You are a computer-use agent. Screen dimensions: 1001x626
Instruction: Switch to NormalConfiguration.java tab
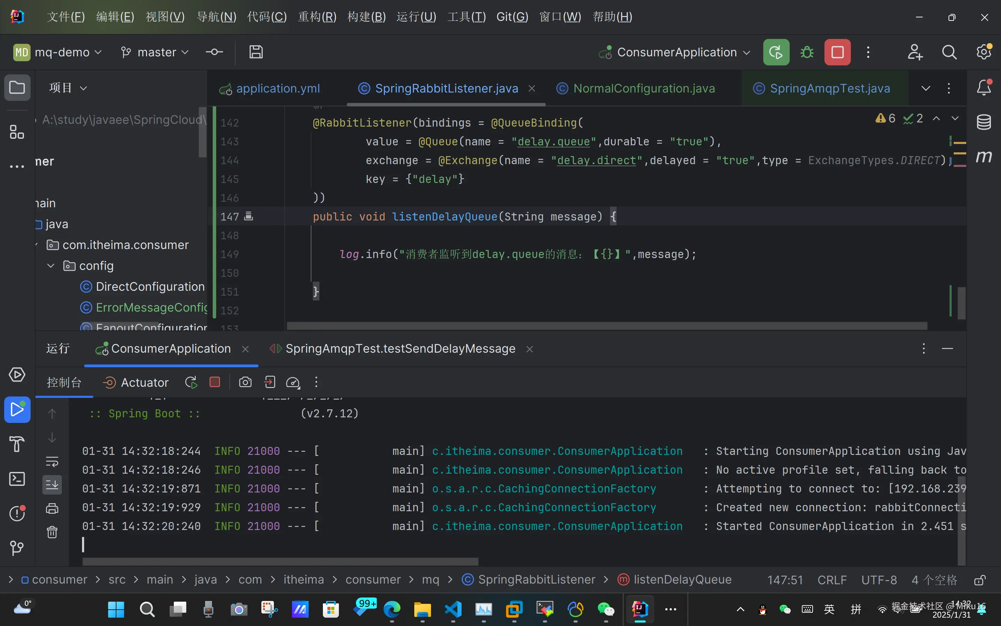pyautogui.click(x=644, y=88)
